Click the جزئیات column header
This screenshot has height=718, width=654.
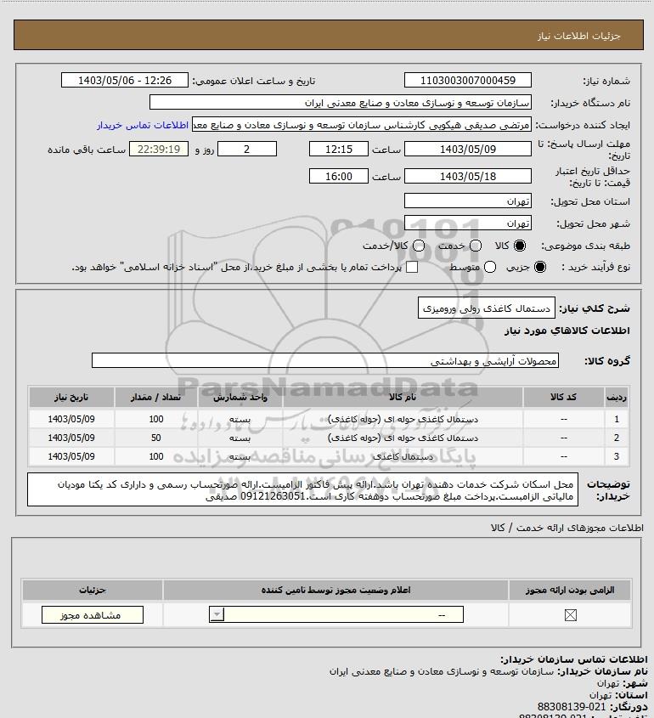pyautogui.click(x=93, y=590)
